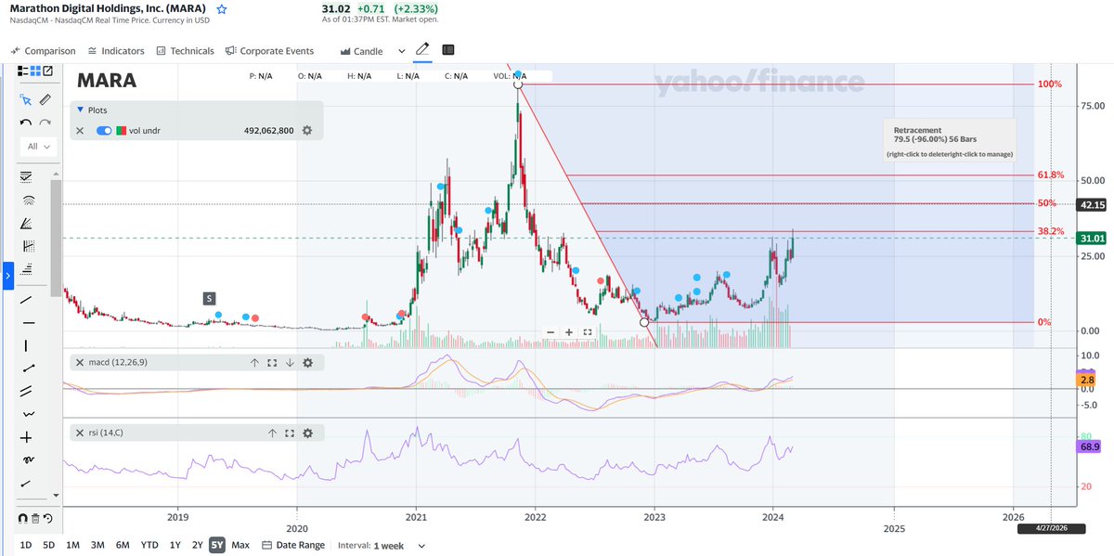Remove the macd (12,26,9) indicator
1114x556 pixels.
80,363
